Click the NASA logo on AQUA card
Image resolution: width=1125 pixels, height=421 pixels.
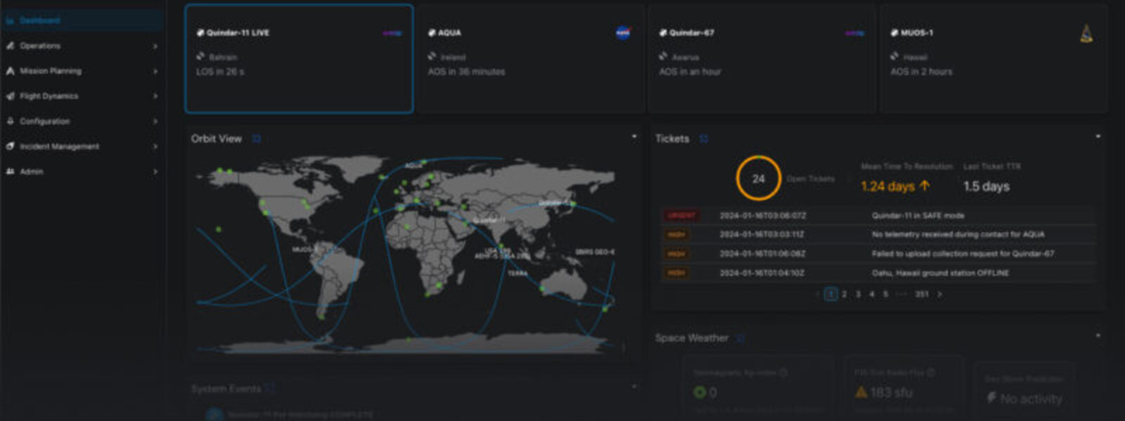pos(623,33)
